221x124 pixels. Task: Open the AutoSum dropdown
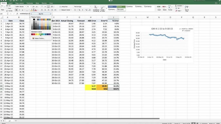point(183,6)
